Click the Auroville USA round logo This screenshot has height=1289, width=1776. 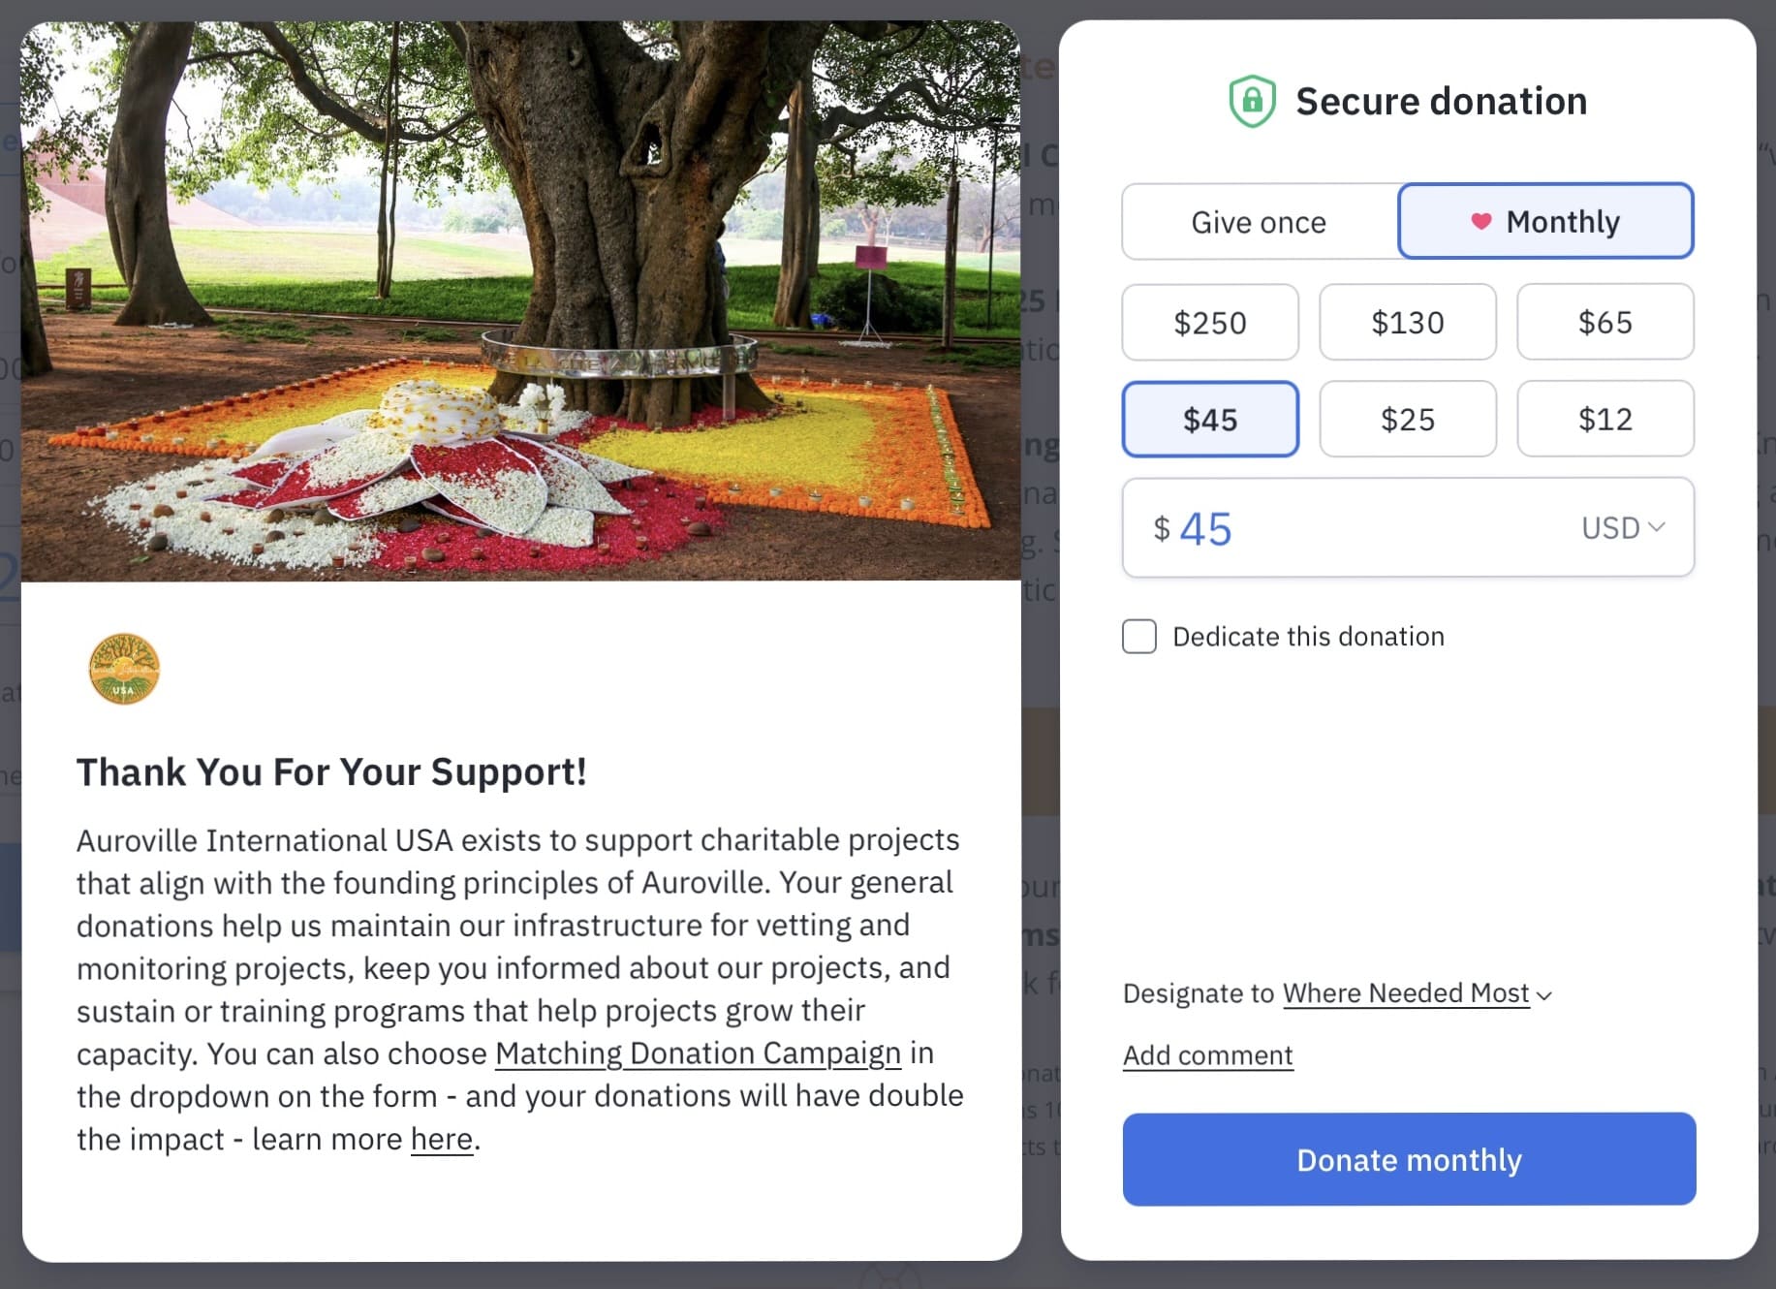[x=124, y=669]
